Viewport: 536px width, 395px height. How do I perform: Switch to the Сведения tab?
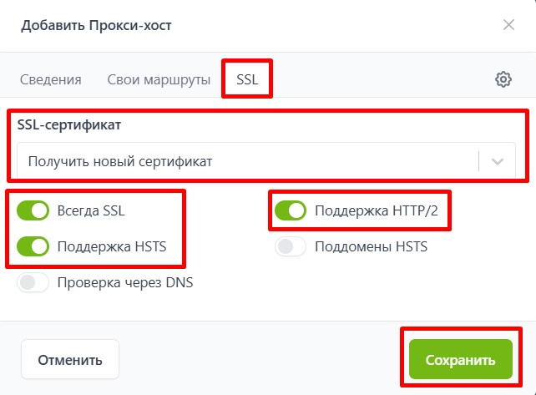tap(51, 80)
